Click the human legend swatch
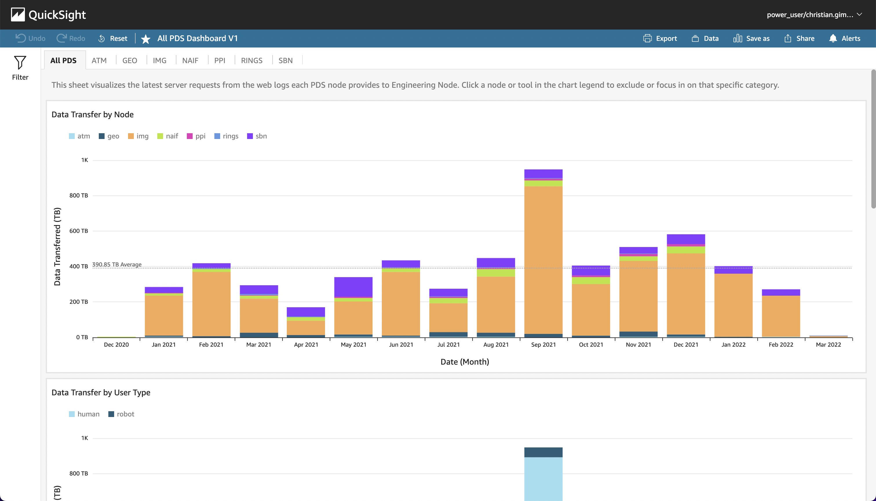This screenshot has width=876, height=501. click(72, 414)
